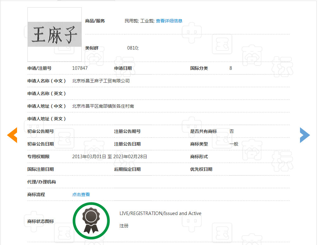
Task: Select applicant address 北京市昌平区南邵镇张各庄村南
Action: click(x=103, y=106)
